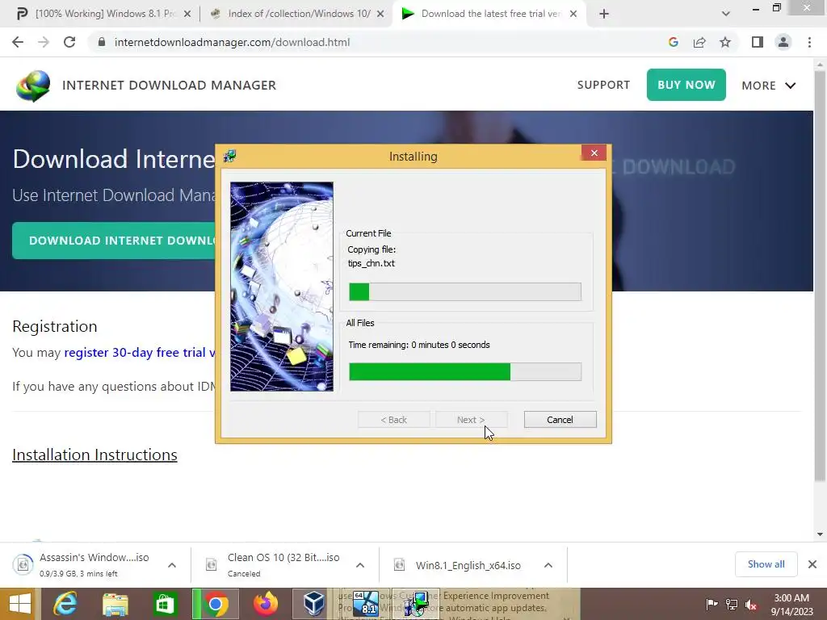This screenshot has height=620, width=827.
Task: Click the installer title bar icon
Action: (x=229, y=156)
